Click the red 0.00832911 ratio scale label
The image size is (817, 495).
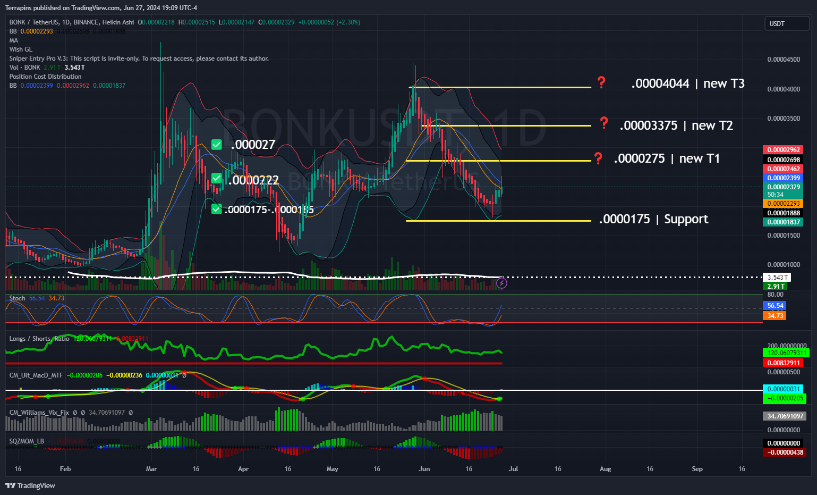pos(783,363)
